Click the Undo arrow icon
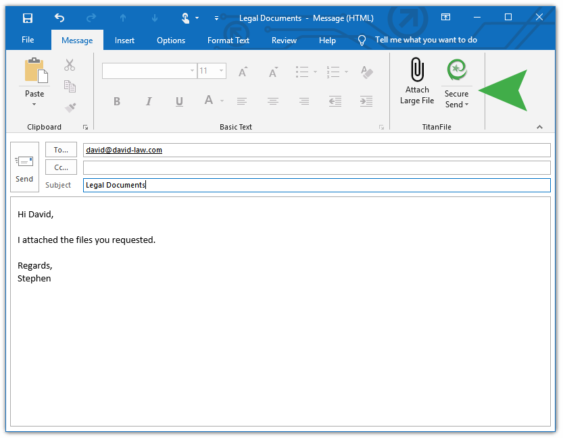 pyautogui.click(x=59, y=18)
